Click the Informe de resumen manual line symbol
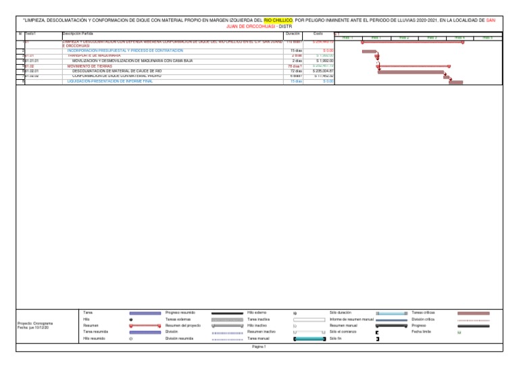The image size is (519, 367). pyautogui.click(x=391, y=320)
